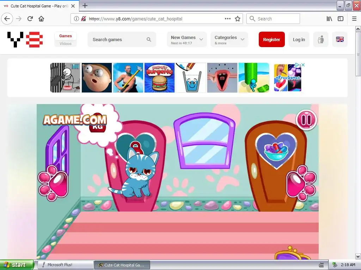Click the left pink paw arrow
Image resolution: width=361 pixels, height=270 pixels.
coord(53,183)
